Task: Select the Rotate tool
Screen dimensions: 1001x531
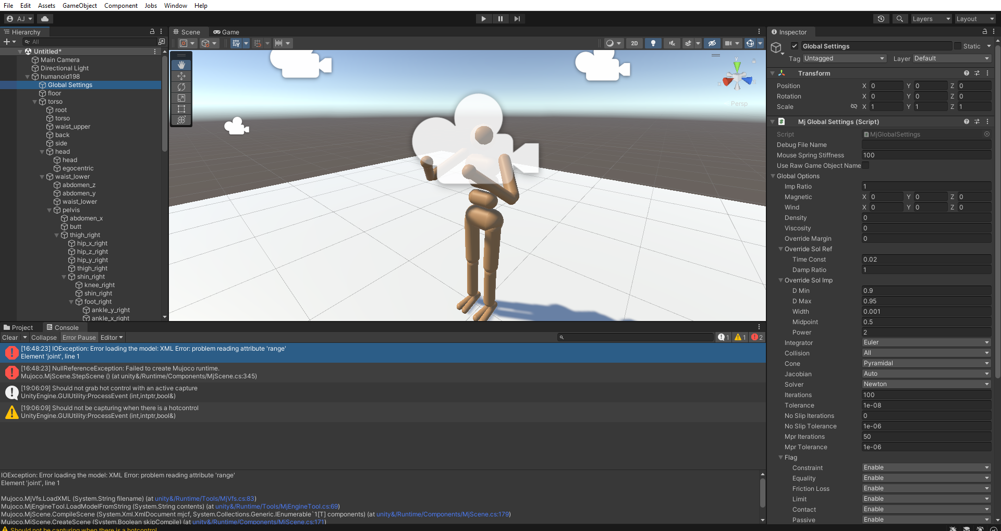Action: (181, 87)
